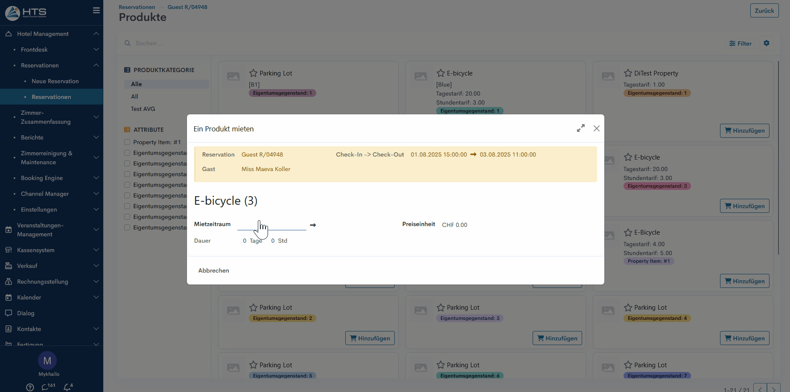Expand the Frontdesk submenu
Screen dimensions: 790x392
(96, 49)
